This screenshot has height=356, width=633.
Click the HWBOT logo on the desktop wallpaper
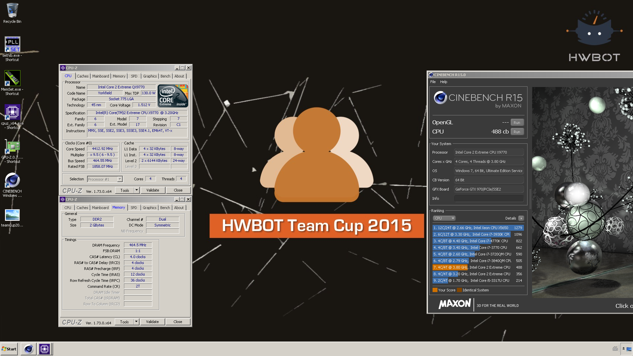[x=594, y=36]
